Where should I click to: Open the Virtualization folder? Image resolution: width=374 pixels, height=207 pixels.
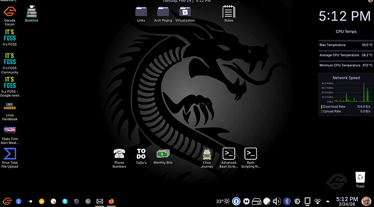point(185,14)
